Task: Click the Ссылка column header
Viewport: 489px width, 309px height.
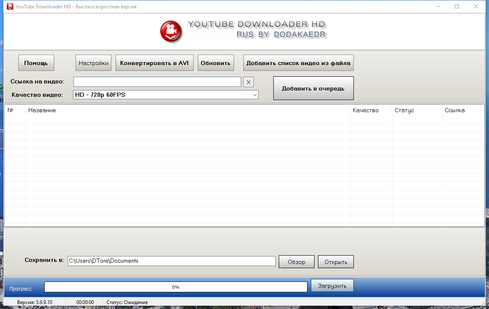Action: point(454,111)
